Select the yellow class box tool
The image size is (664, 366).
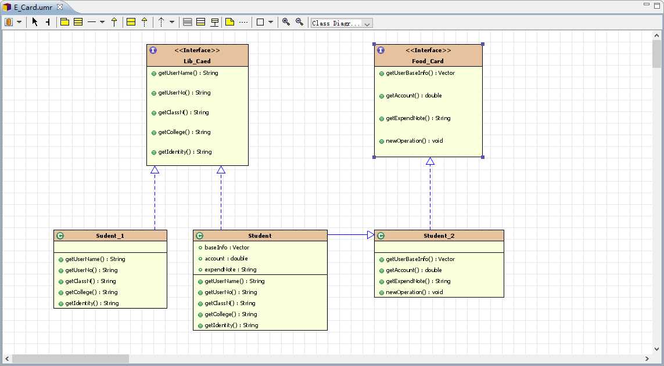point(78,22)
